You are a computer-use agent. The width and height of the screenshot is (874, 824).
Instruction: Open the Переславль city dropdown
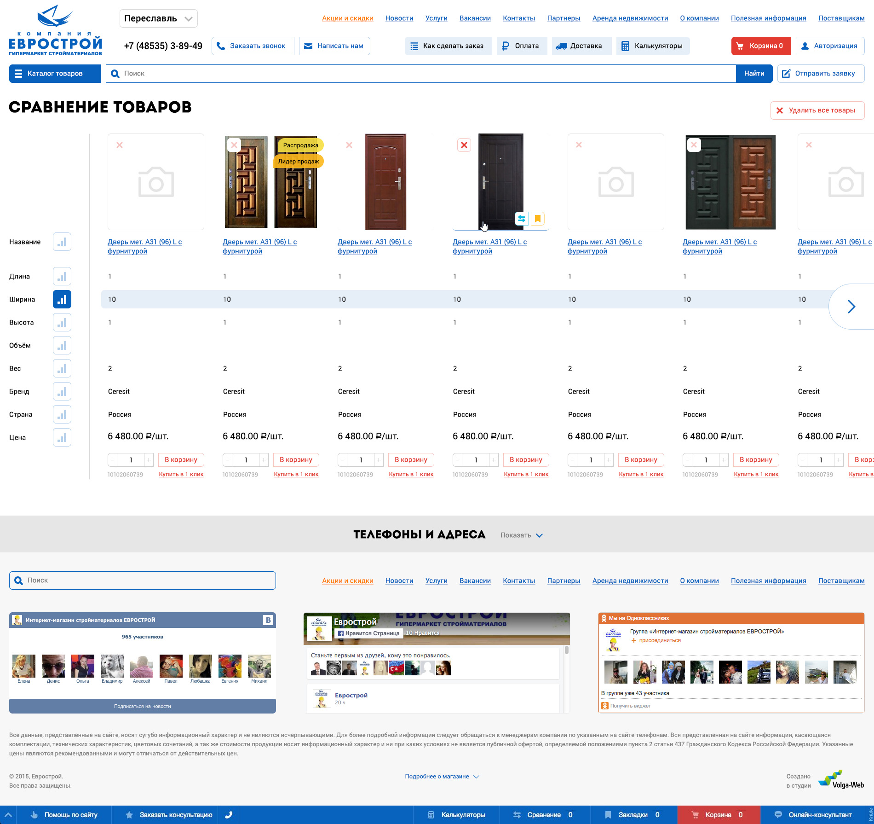click(x=159, y=18)
